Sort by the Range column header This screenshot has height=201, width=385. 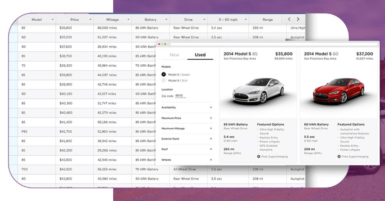click(267, 20)
